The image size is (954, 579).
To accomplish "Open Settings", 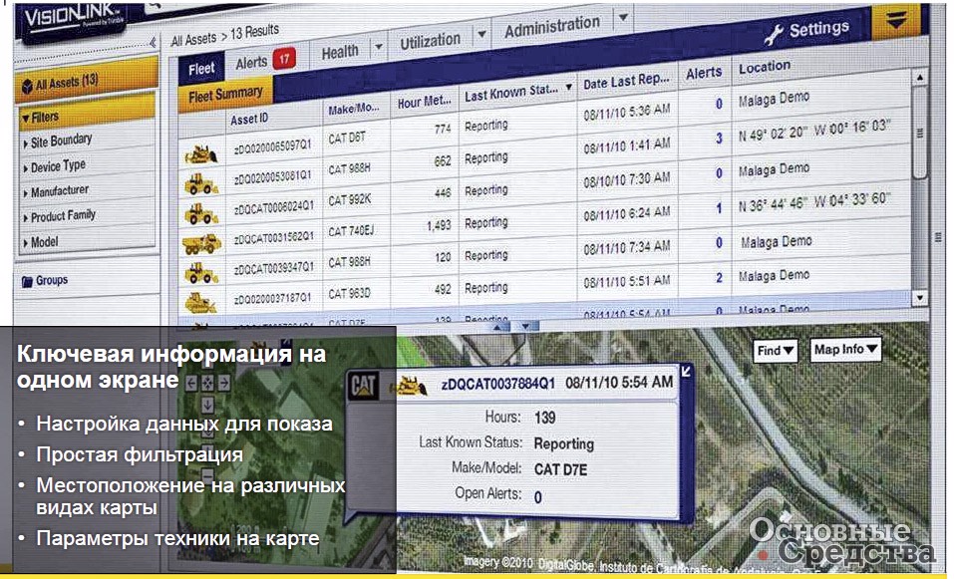I will tap(818, 29).
